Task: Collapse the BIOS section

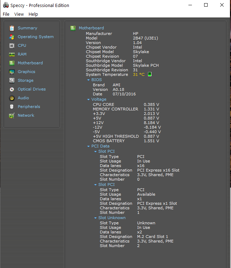Action: [x=89, y=80]
